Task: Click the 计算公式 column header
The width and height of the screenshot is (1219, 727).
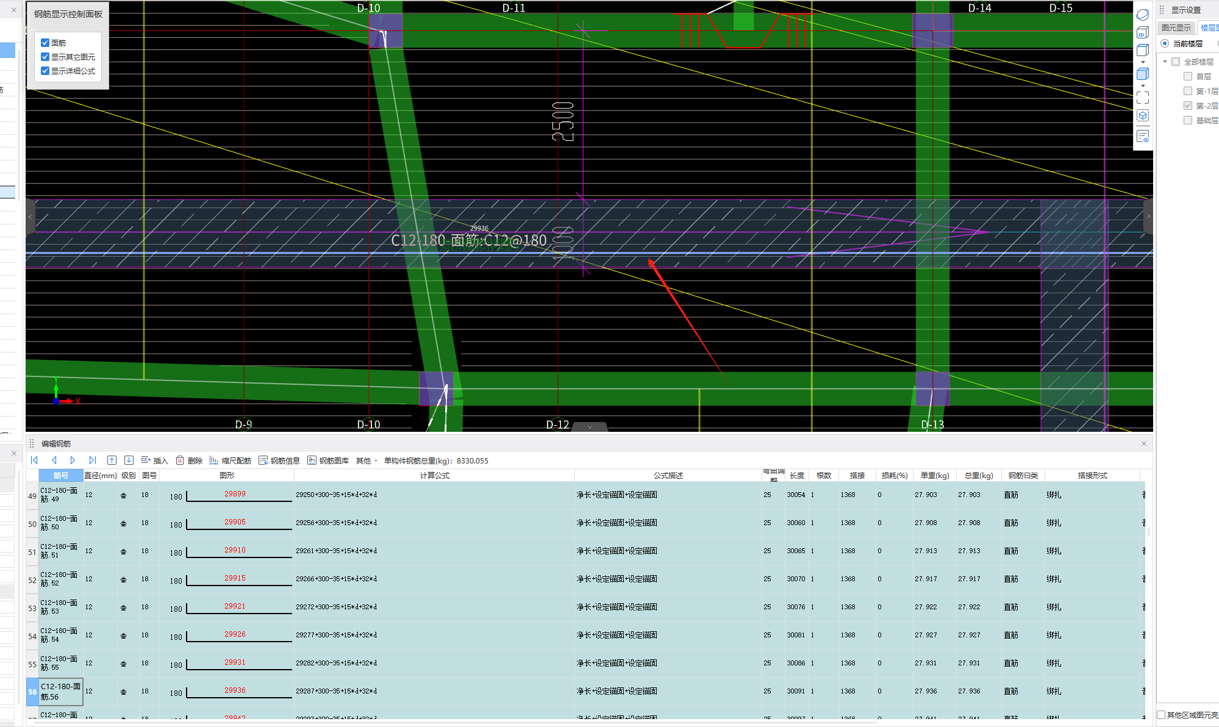Action: 434,475
